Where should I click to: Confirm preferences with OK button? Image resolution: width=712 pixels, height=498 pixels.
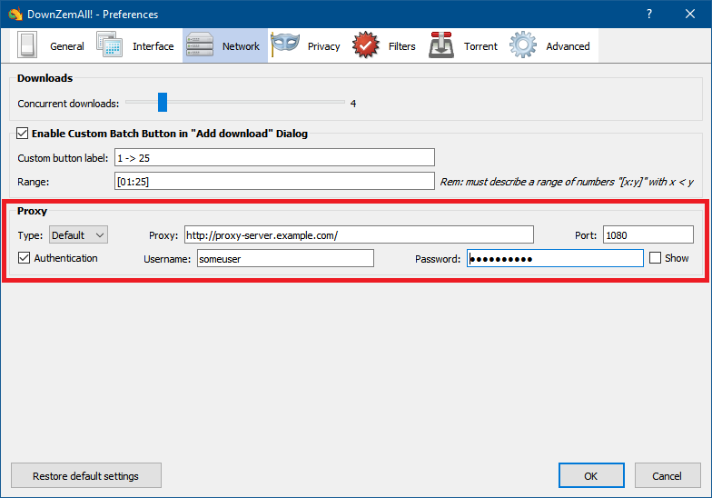[591, 475]
